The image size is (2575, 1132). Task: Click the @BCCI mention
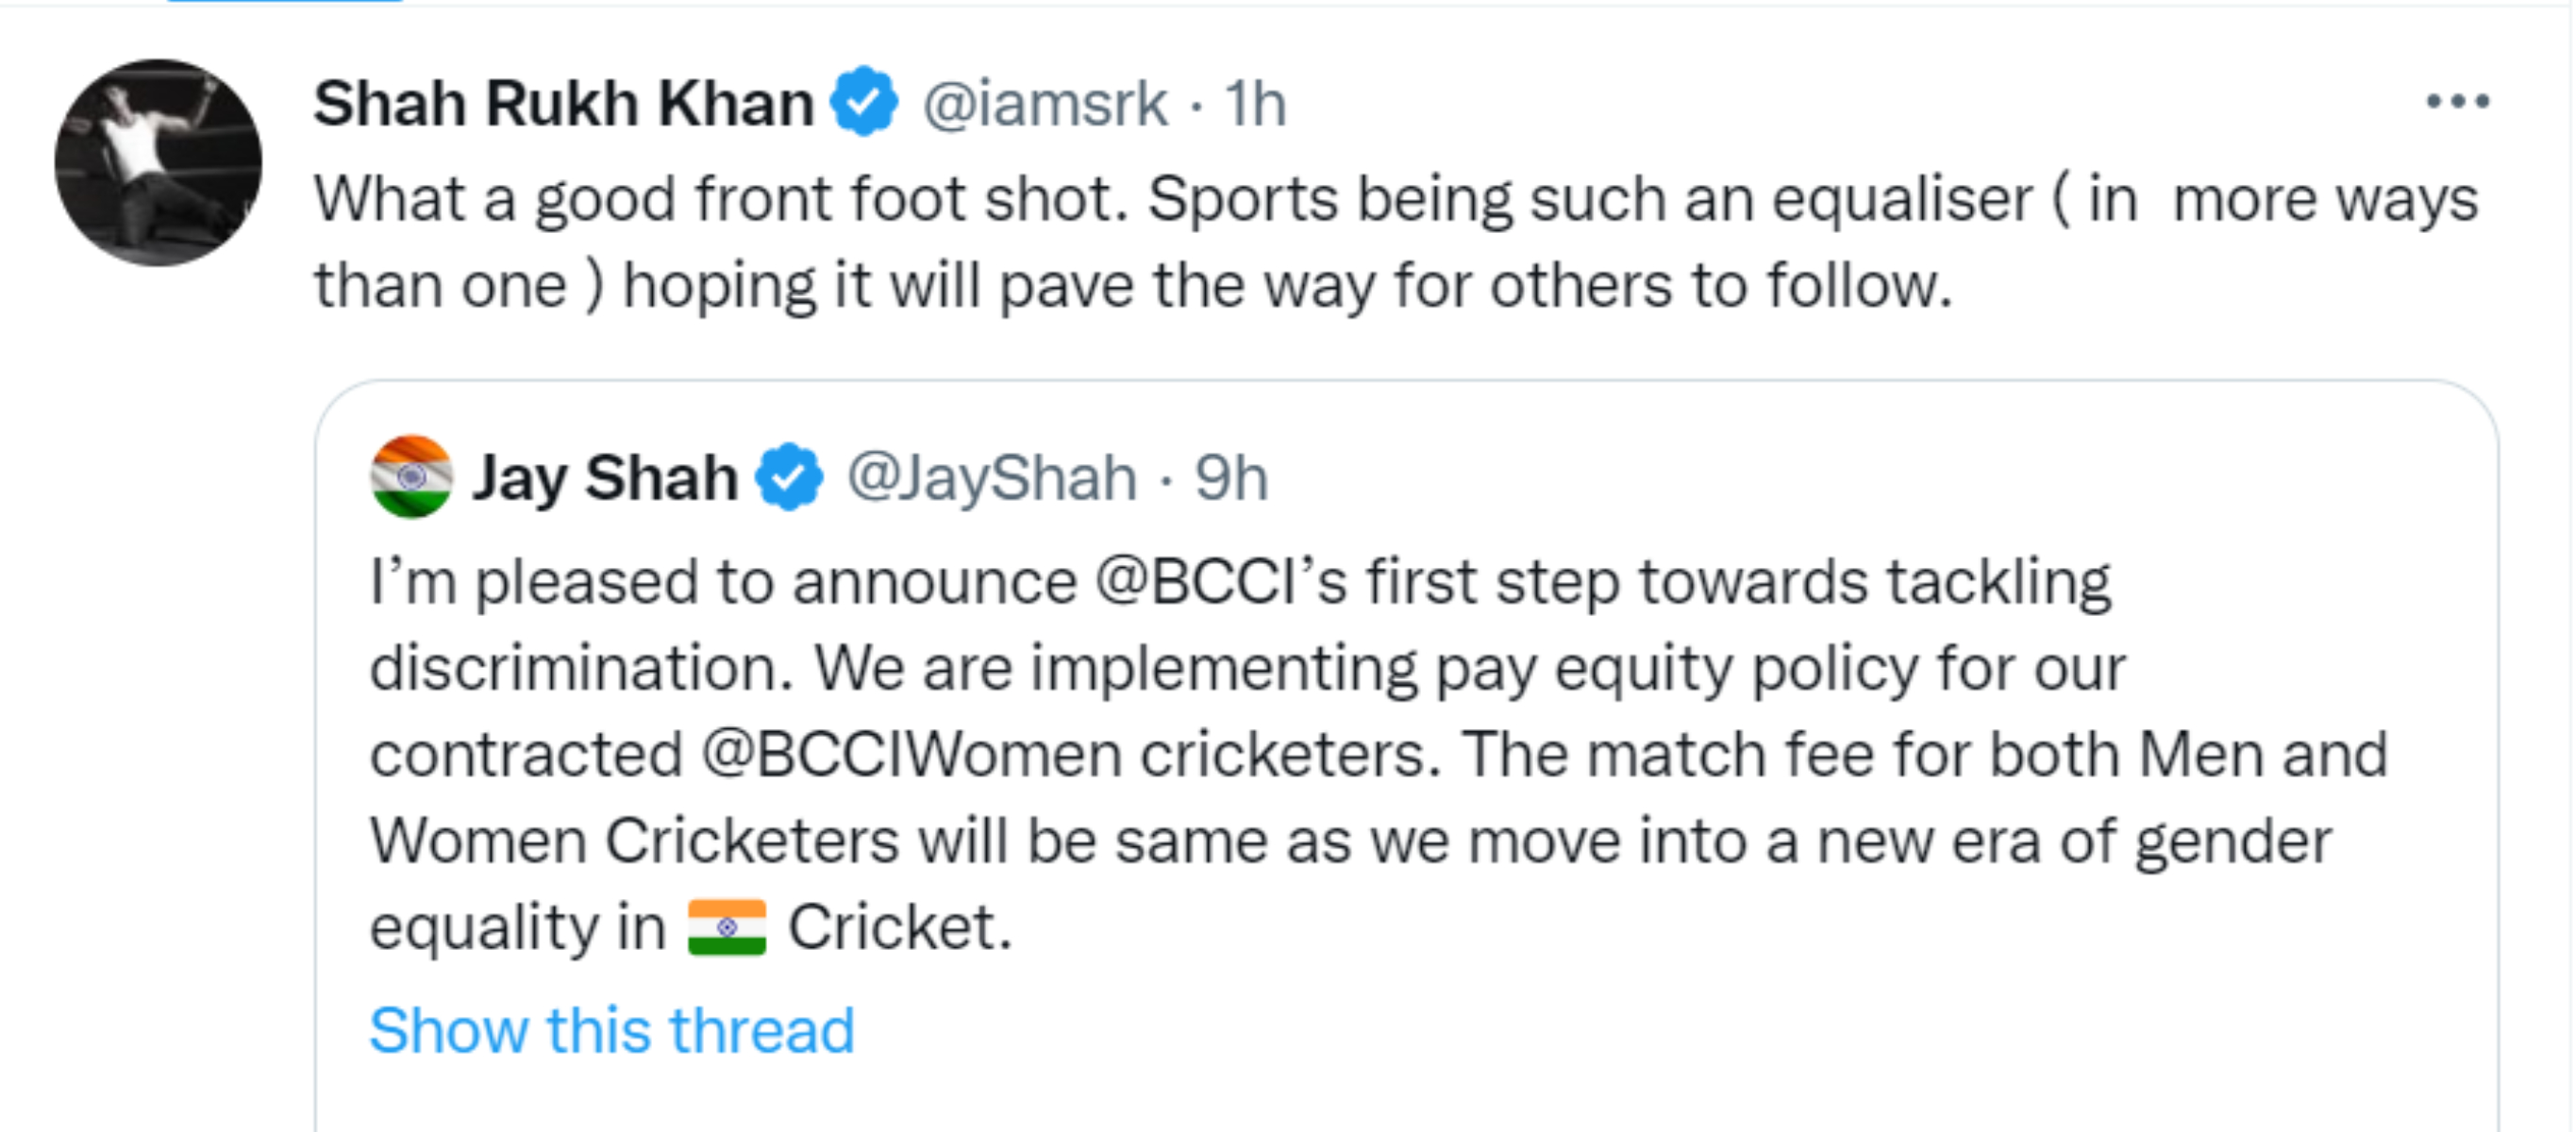point(1196,581)
